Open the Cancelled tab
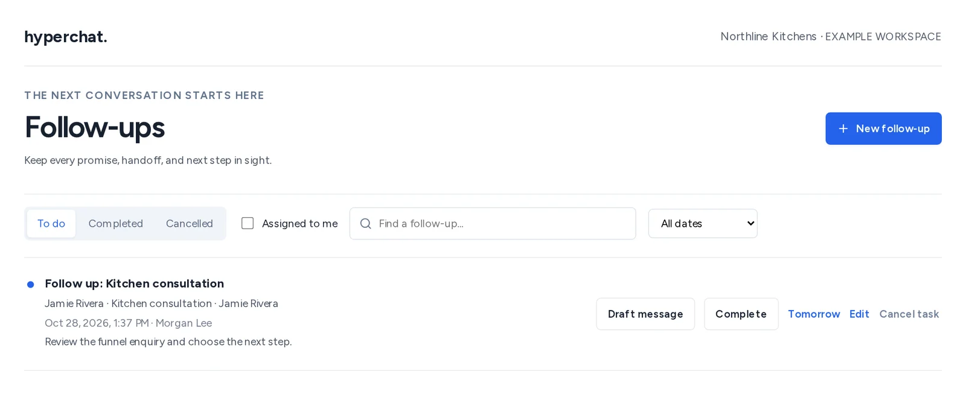Viewport: 966px width, 395px height. click(190, 224)
